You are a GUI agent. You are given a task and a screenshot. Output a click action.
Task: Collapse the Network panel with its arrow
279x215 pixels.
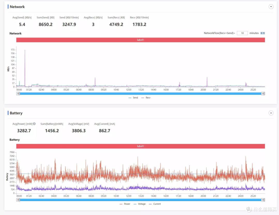coord(271,7)
